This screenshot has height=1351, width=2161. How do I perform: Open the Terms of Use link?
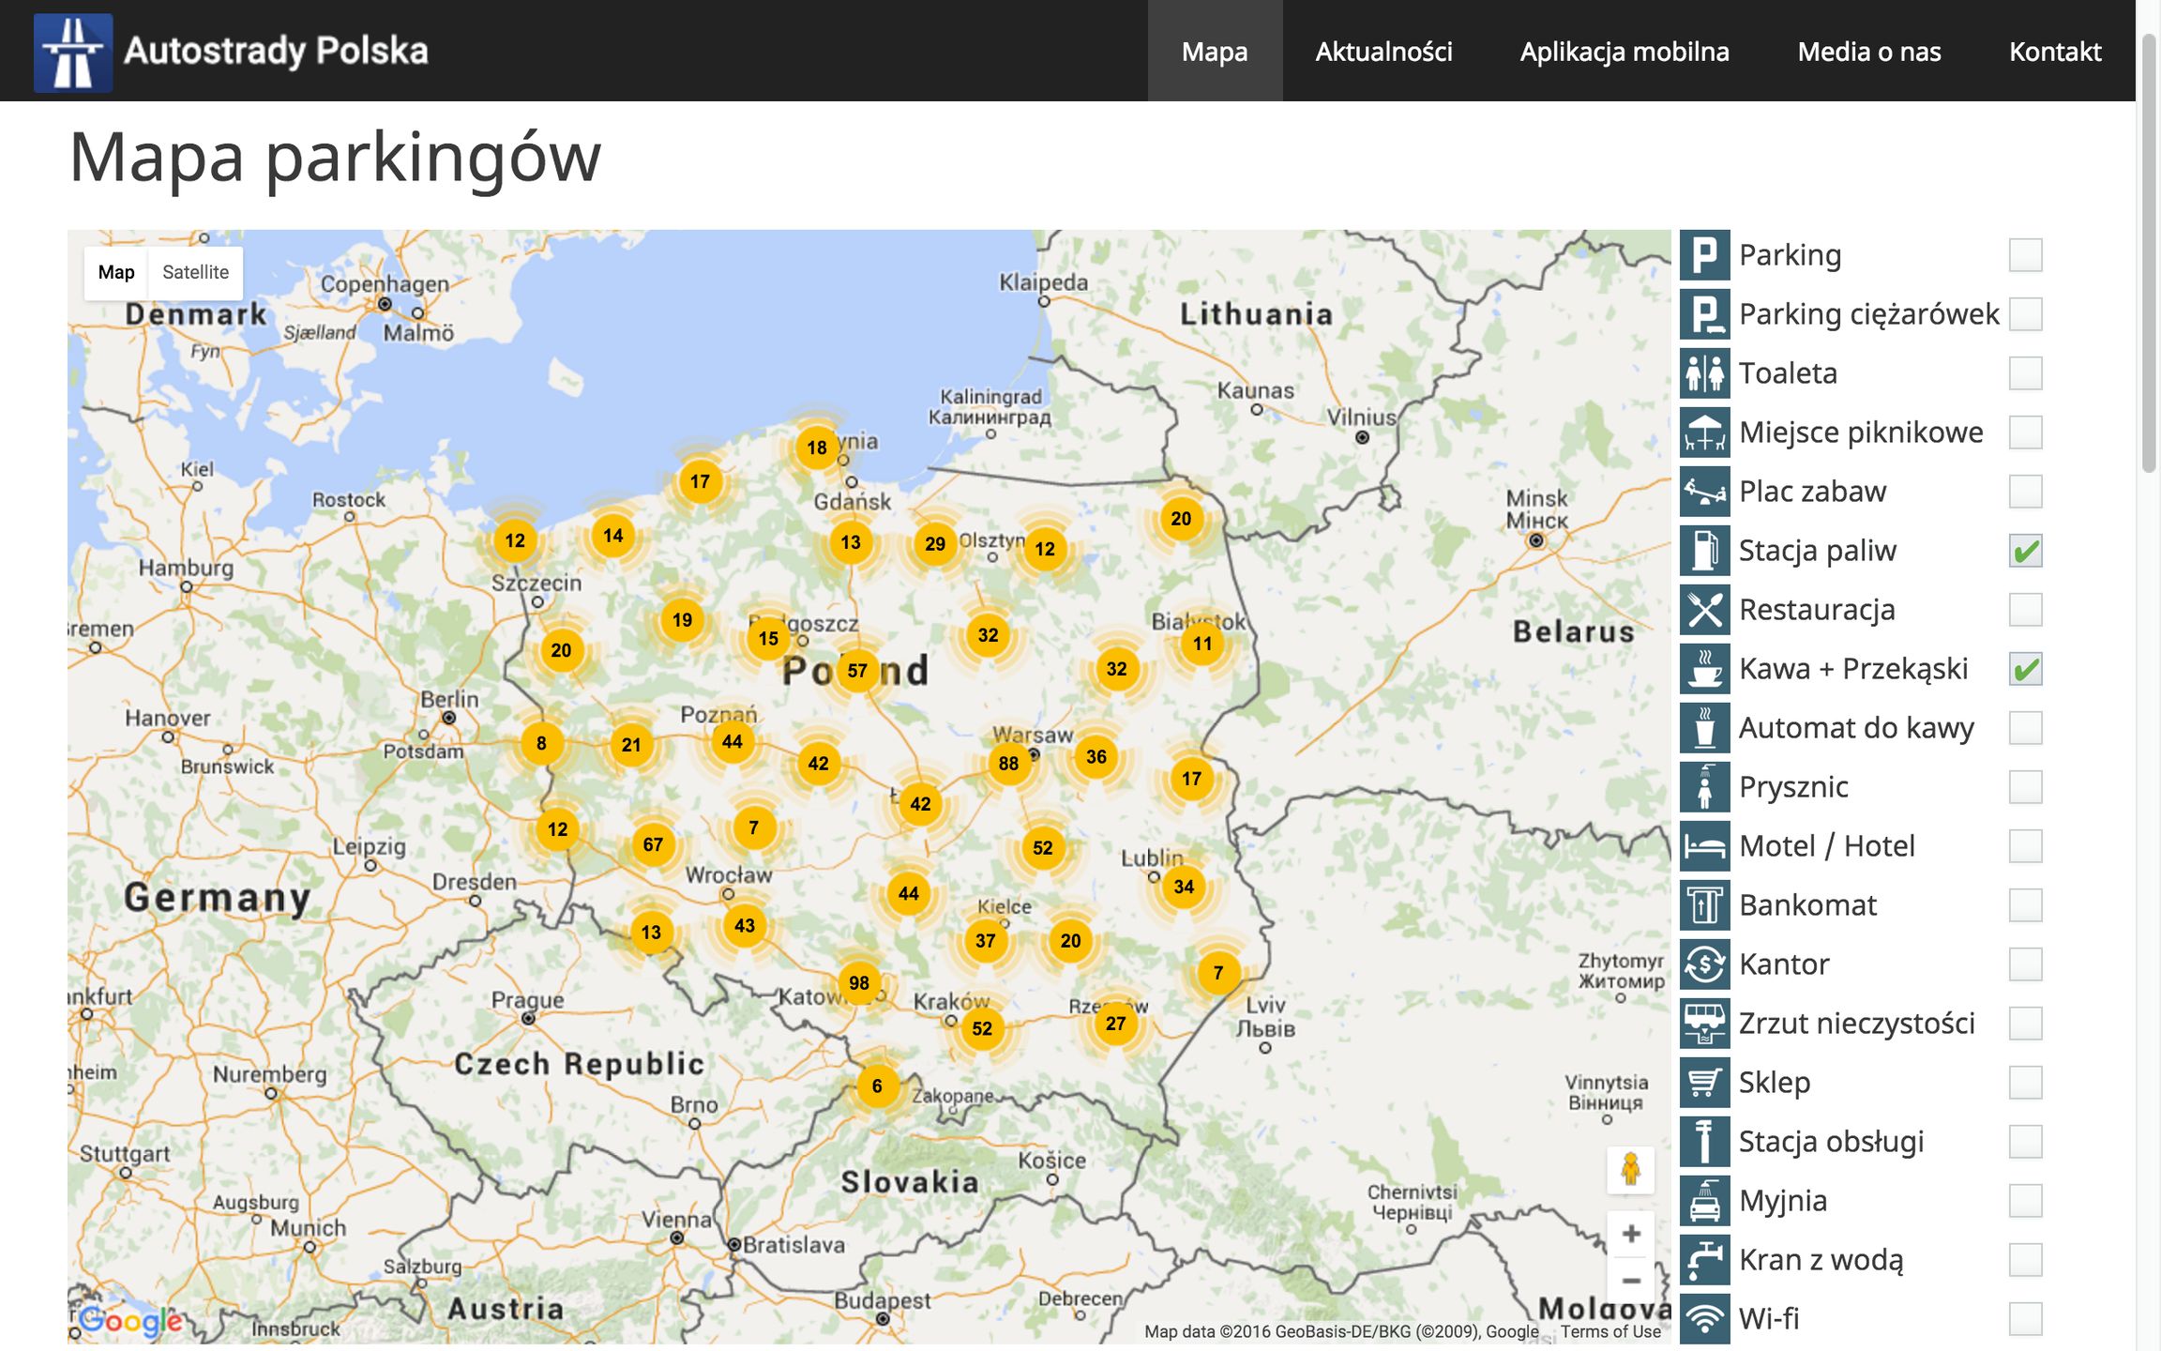pyautogui.click(x=1609, y=1331)
